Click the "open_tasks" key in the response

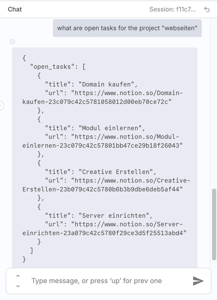point(52,67)
